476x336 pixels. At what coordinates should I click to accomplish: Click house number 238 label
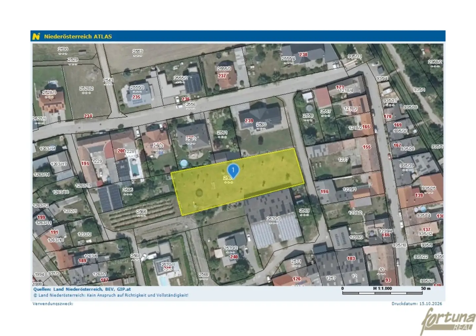point(303,54)
